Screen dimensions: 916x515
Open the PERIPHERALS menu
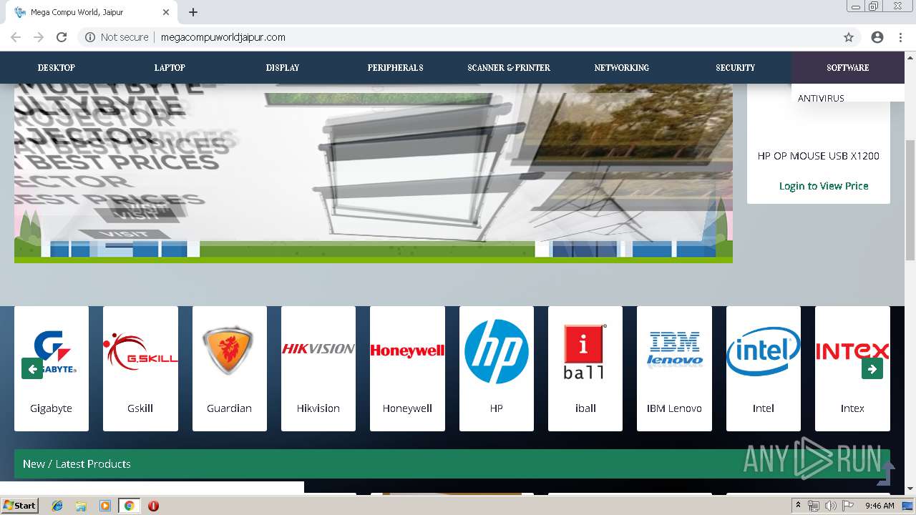click(396, 67)
